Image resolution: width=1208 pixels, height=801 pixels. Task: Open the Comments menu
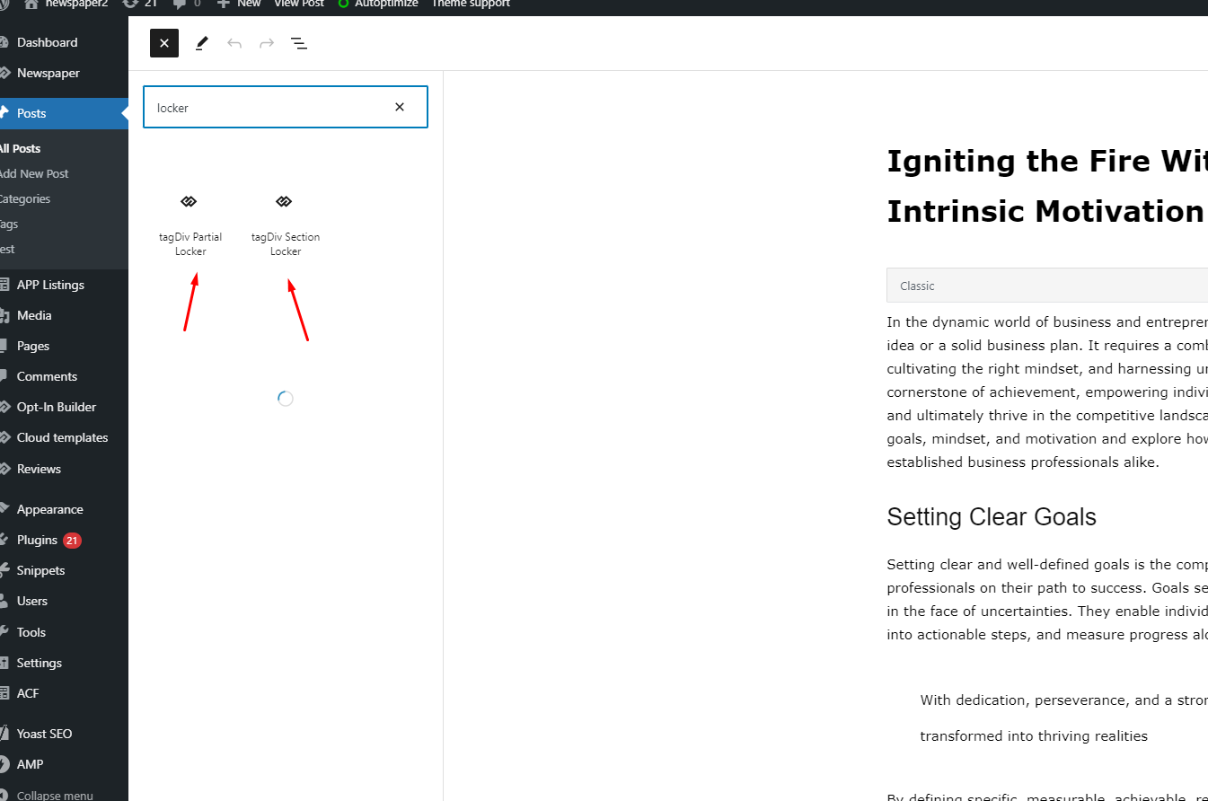[47, 376]
